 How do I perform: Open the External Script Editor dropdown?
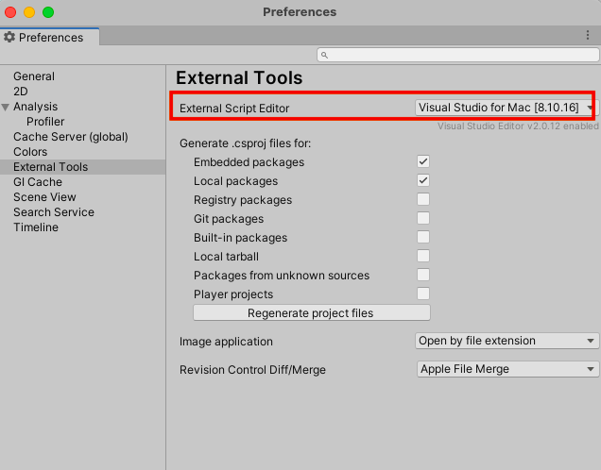point(507,108)
